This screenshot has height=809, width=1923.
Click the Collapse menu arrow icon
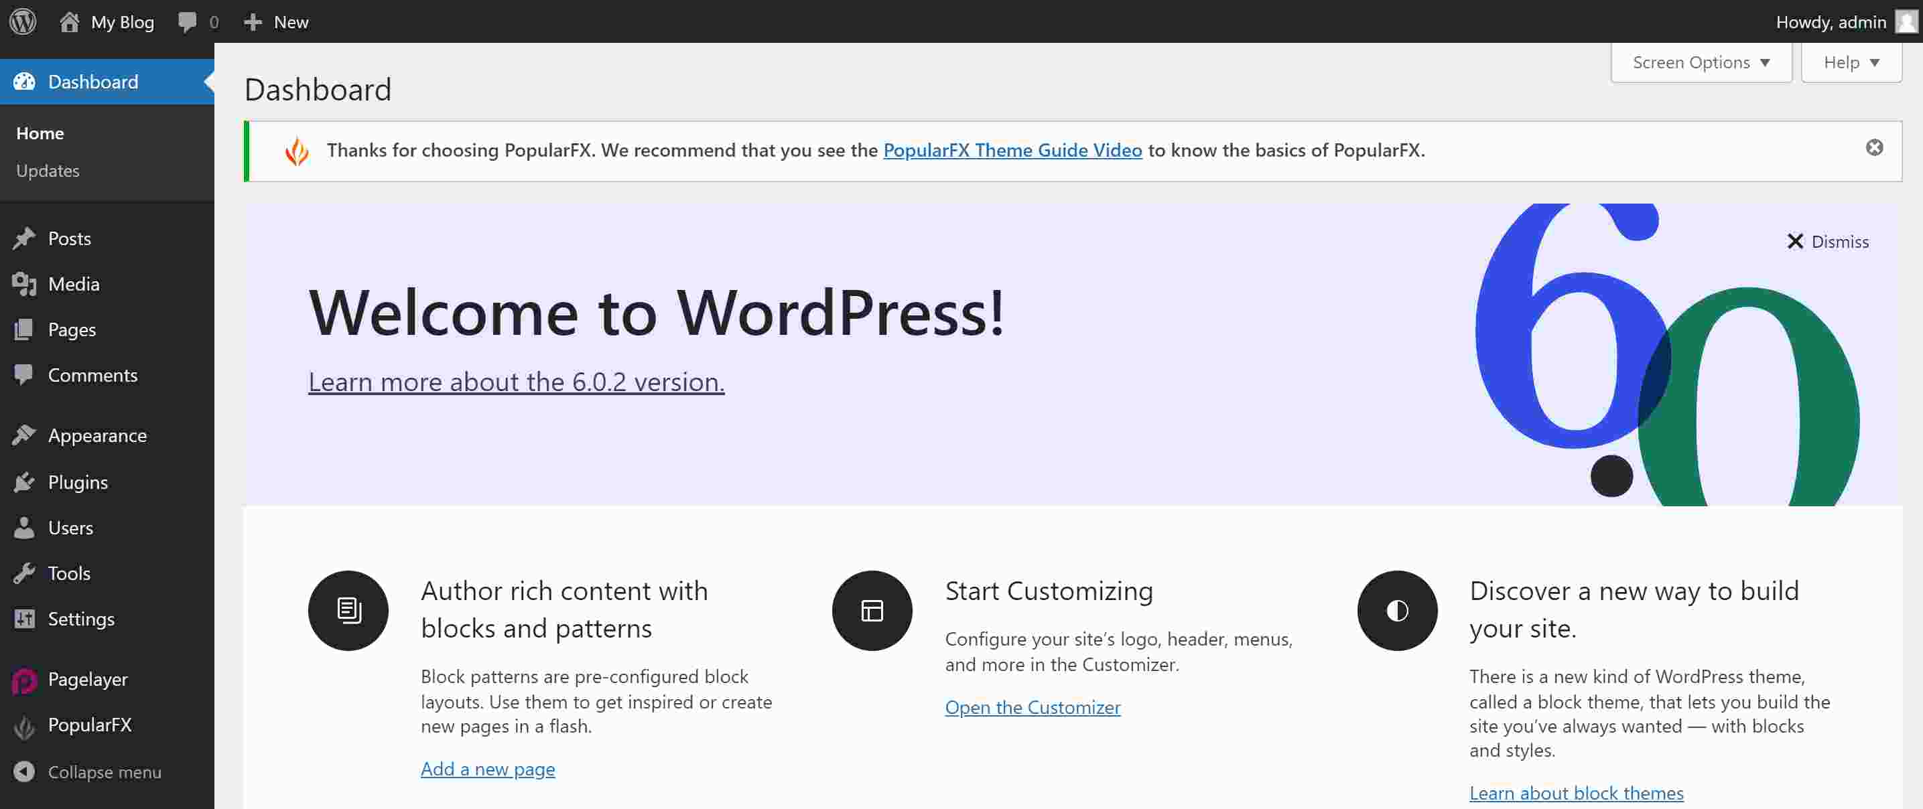pyautogui.click(x=24, y=771)
